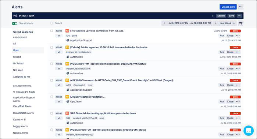Close the JiraServiceDesk validation alert
This screenshot has height=139, width=257.
pos(230,101)
